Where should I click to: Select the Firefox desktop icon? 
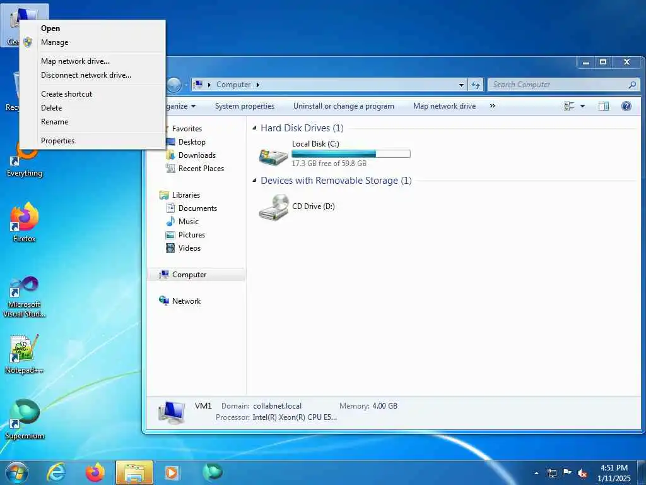[x=25, y=223]
